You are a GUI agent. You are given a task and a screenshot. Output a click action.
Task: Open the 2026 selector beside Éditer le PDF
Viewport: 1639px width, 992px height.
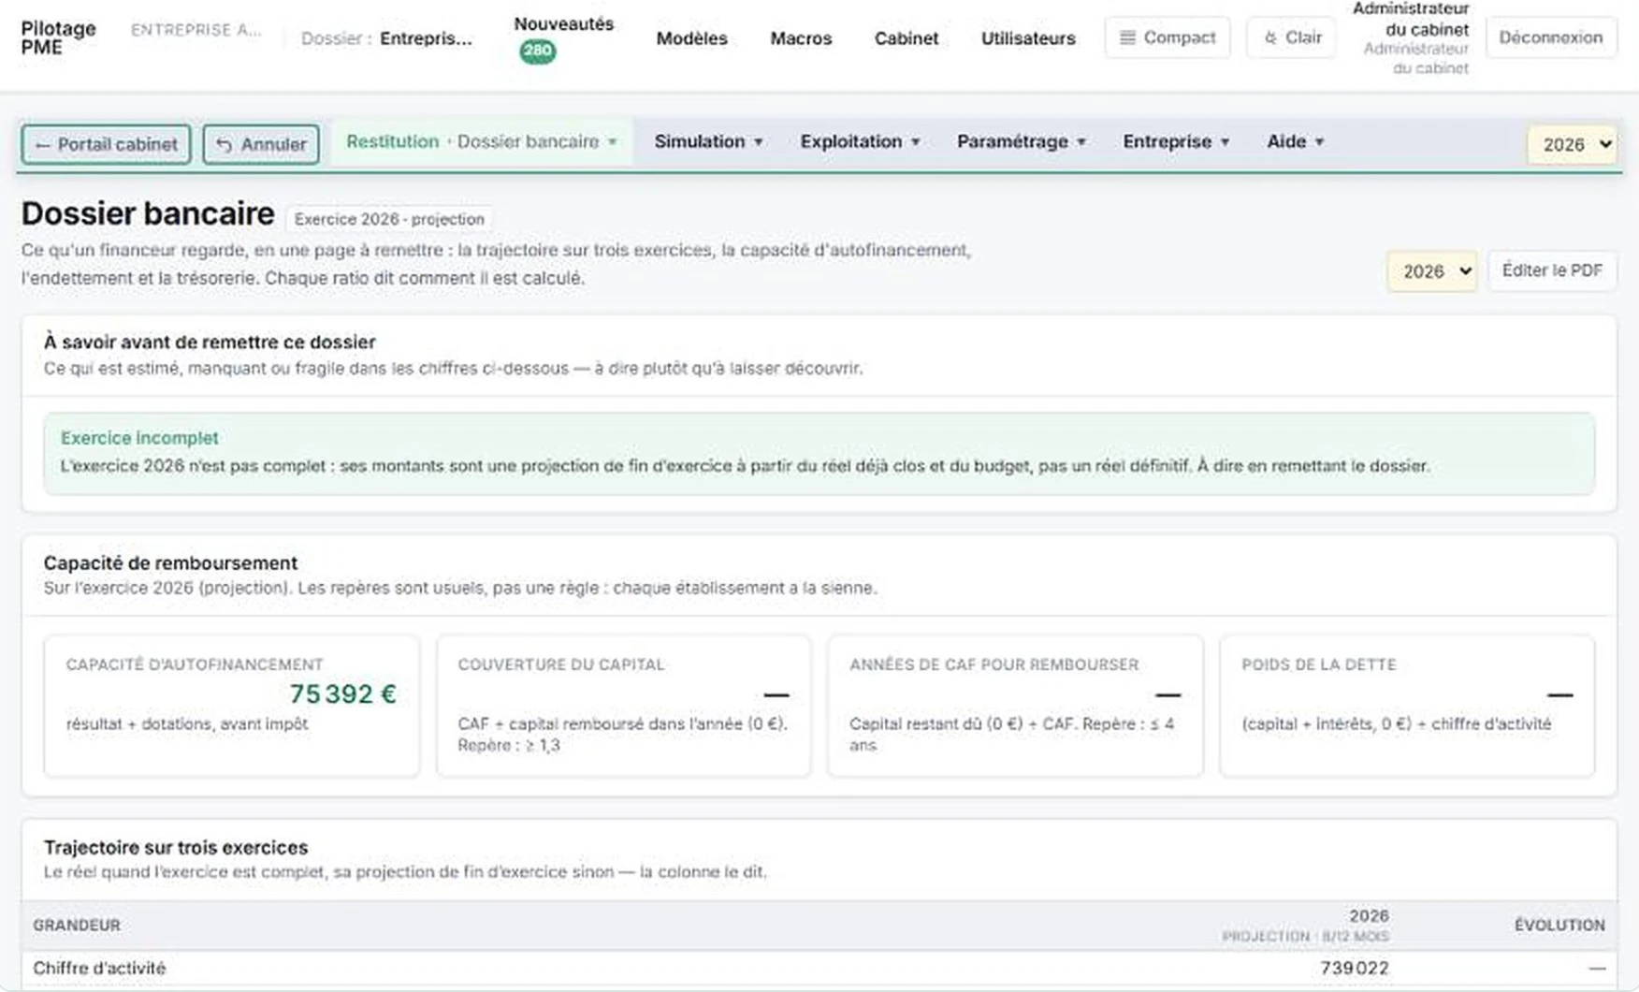click(x=1432, y=271)
